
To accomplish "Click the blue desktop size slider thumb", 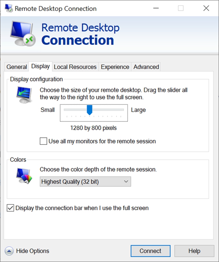I will (x=90, y=110).
